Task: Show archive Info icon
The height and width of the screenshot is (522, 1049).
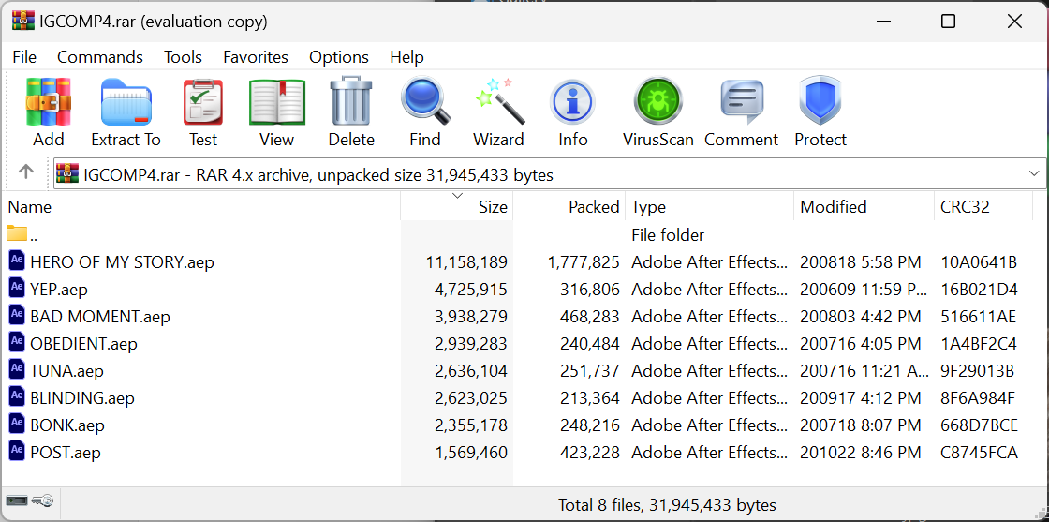Action: click(572, 103)
